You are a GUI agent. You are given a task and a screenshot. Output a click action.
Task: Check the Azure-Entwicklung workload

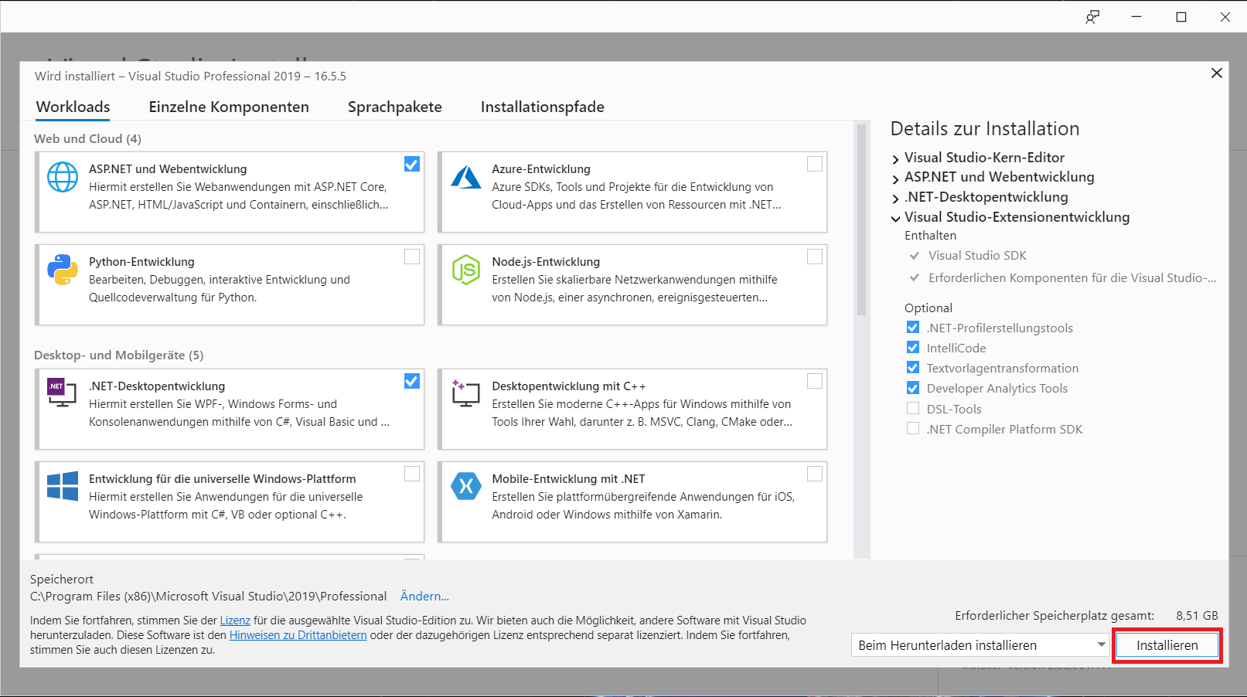coord(815,164)
